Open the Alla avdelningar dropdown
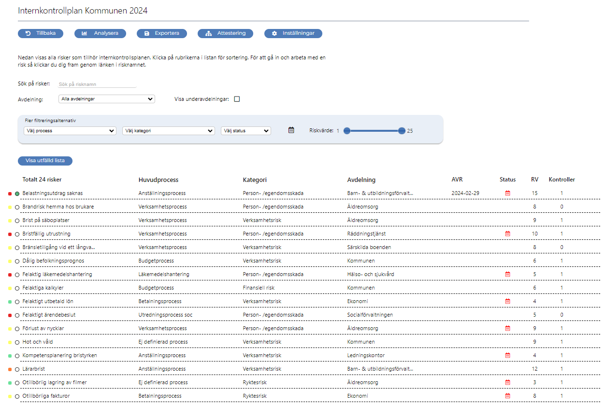 click(x=106, y=99)
